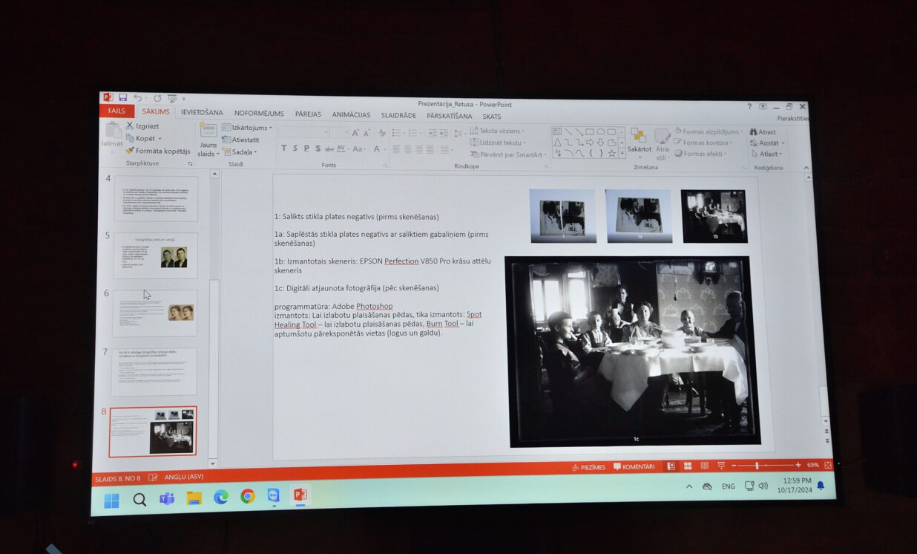The image size is (917, 554).
Task: Click the Atiestatīt reset button
Action: (x=241, y=140)
